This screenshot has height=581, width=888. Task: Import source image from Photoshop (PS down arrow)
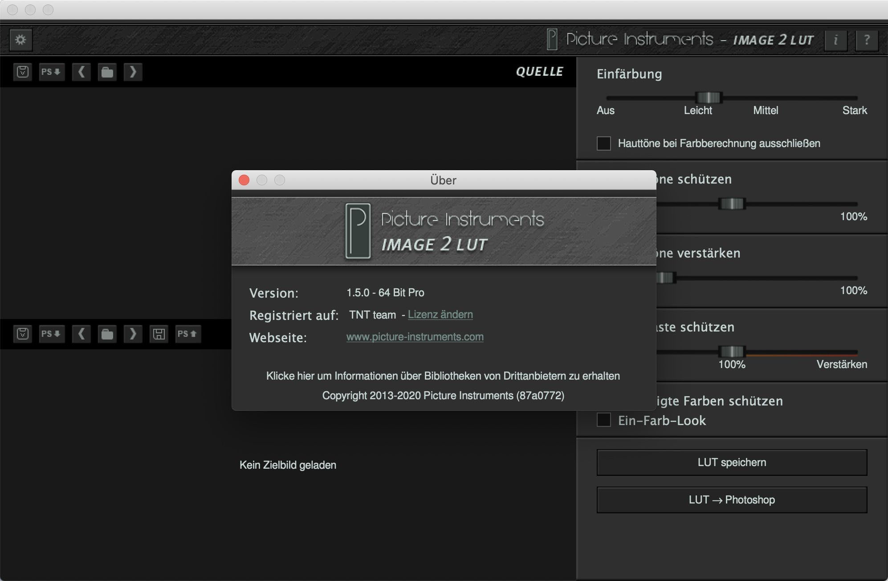(52, 72)
